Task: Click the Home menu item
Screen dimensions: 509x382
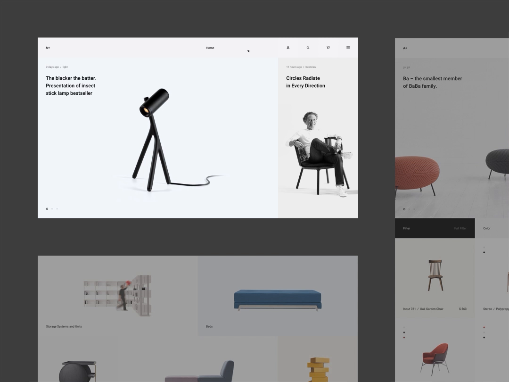Action: tap(210, 48)
